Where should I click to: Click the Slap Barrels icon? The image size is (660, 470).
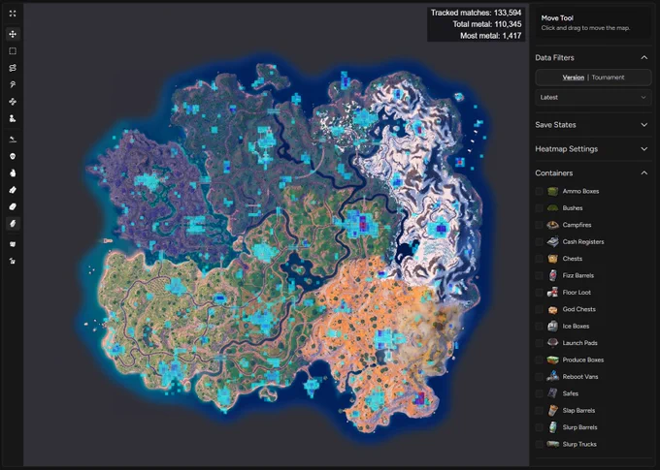point(552,410)
